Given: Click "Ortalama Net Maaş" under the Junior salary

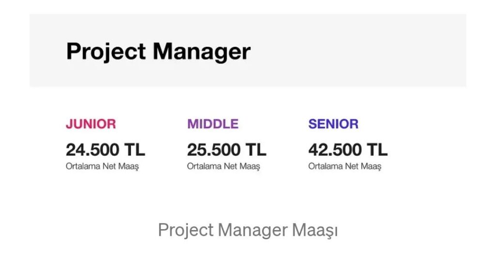Looking at the screenshot, I should [x=102, y=166].
